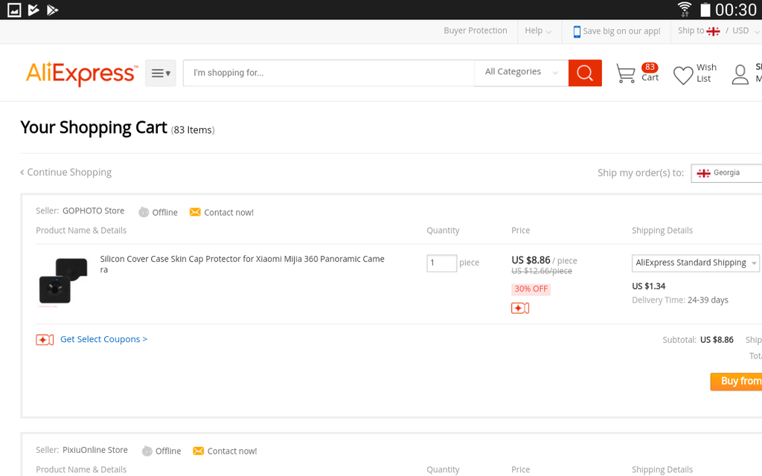Expand the All Categories dropdown

coord(521,72)
